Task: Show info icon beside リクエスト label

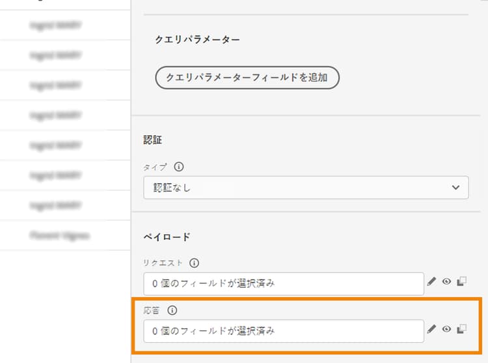Action: tap(194, 263)
